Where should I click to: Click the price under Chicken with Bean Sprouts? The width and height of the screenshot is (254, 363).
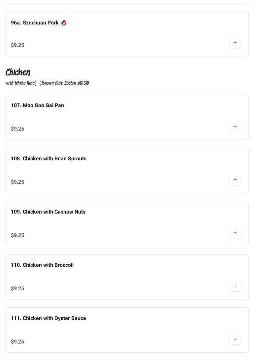(x=17, y=182)
